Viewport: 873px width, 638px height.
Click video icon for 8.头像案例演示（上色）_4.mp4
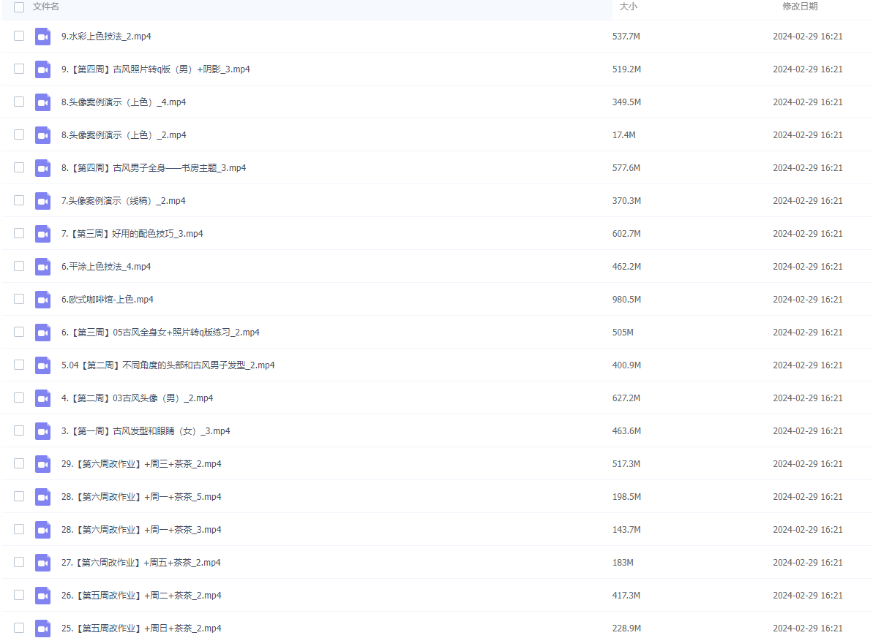click(42, 102)
